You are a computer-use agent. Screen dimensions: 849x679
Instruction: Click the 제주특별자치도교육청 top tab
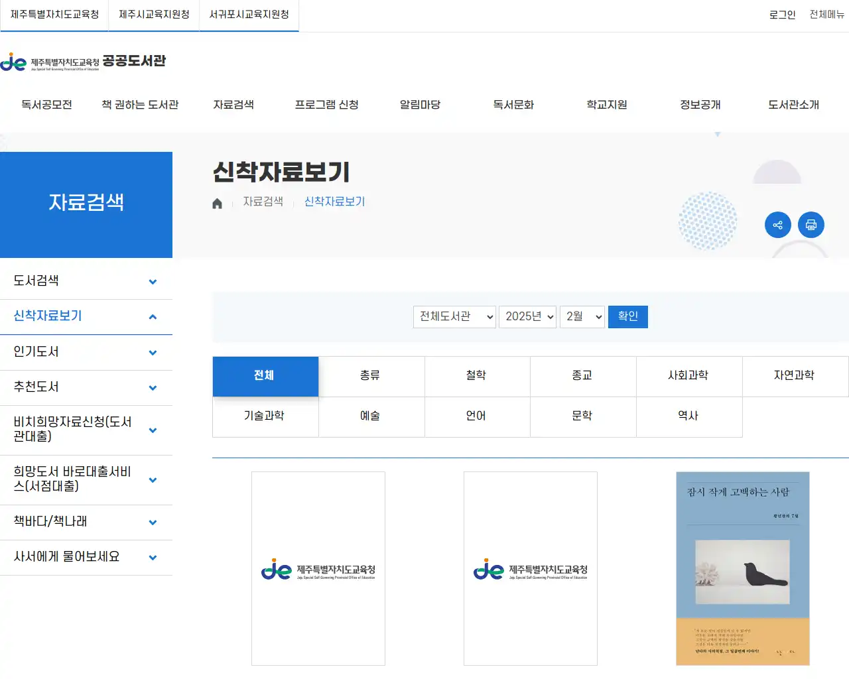point(54,15)
